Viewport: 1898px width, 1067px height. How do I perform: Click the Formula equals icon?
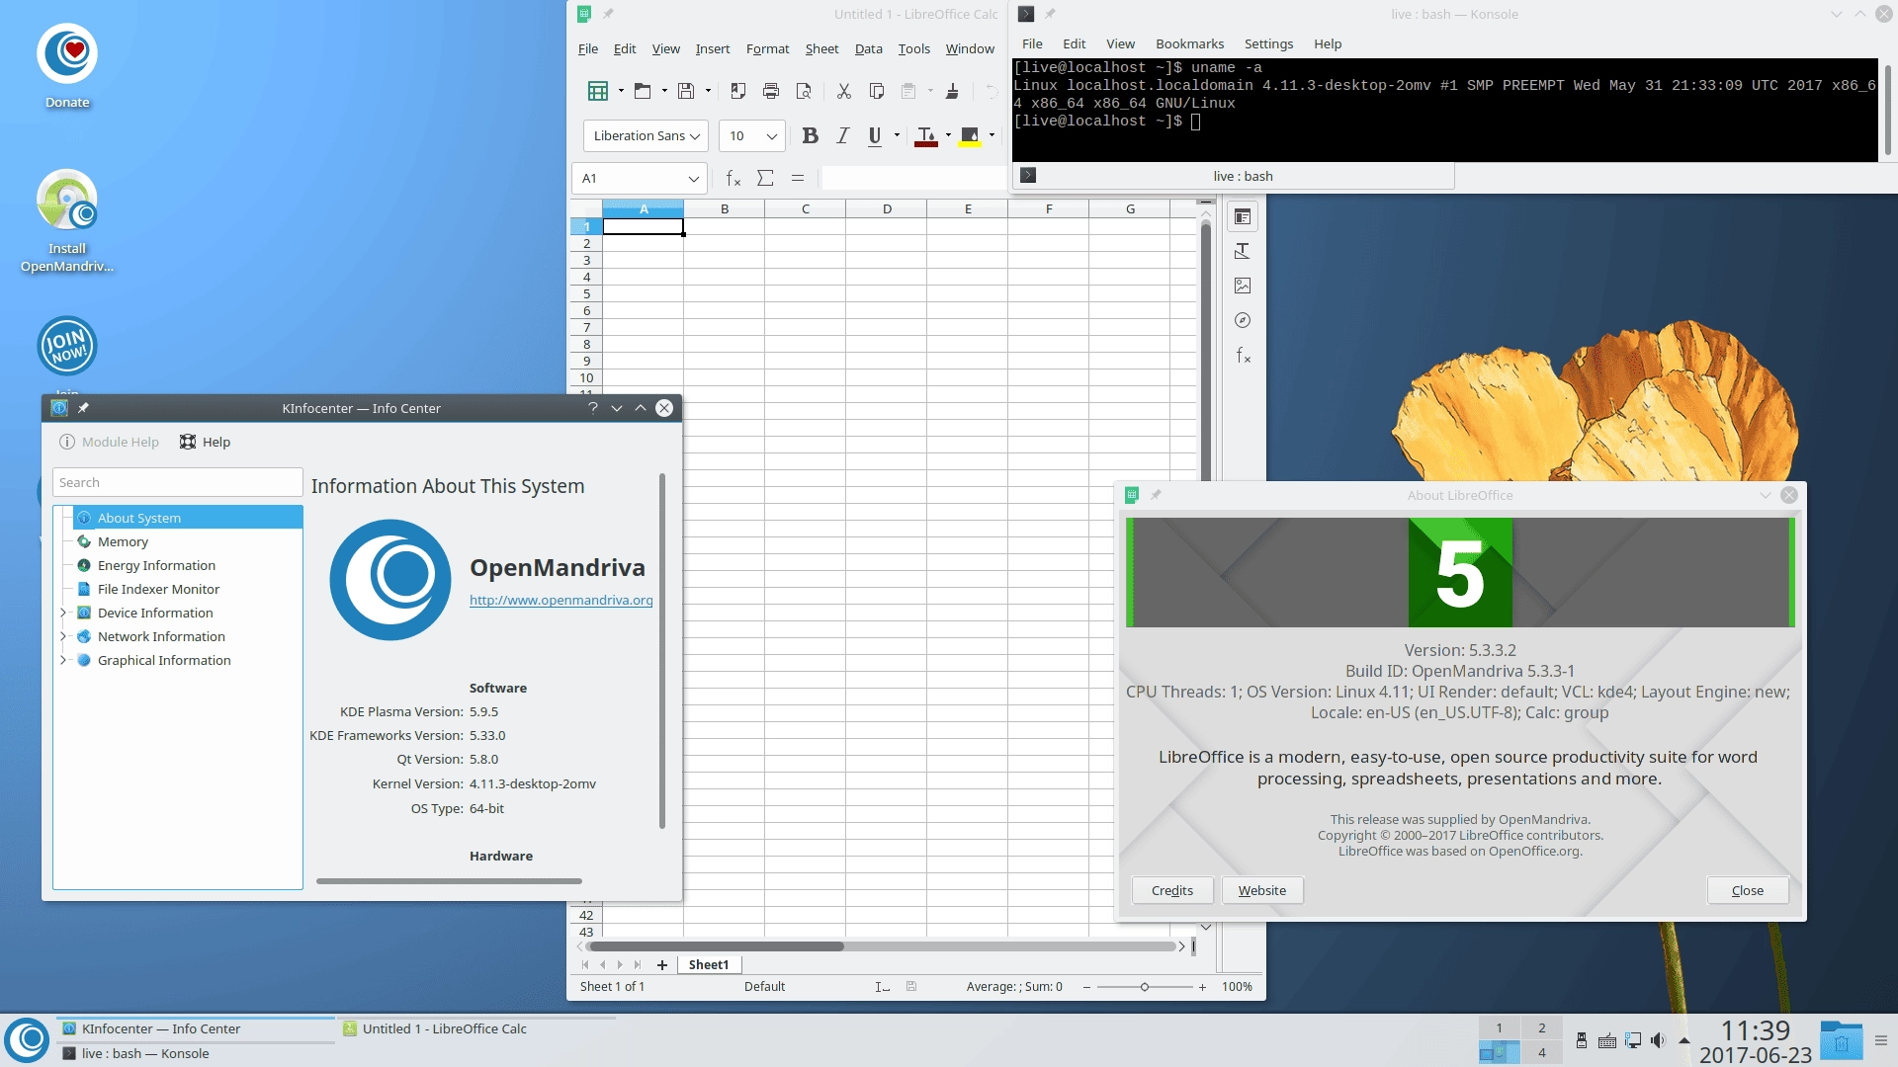pos(798,178)
